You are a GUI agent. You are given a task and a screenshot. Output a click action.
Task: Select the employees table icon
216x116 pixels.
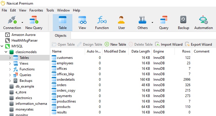(x=54, y=63)
